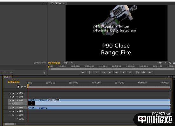Click the Mark Out bracket icon

tap(96, 73)
